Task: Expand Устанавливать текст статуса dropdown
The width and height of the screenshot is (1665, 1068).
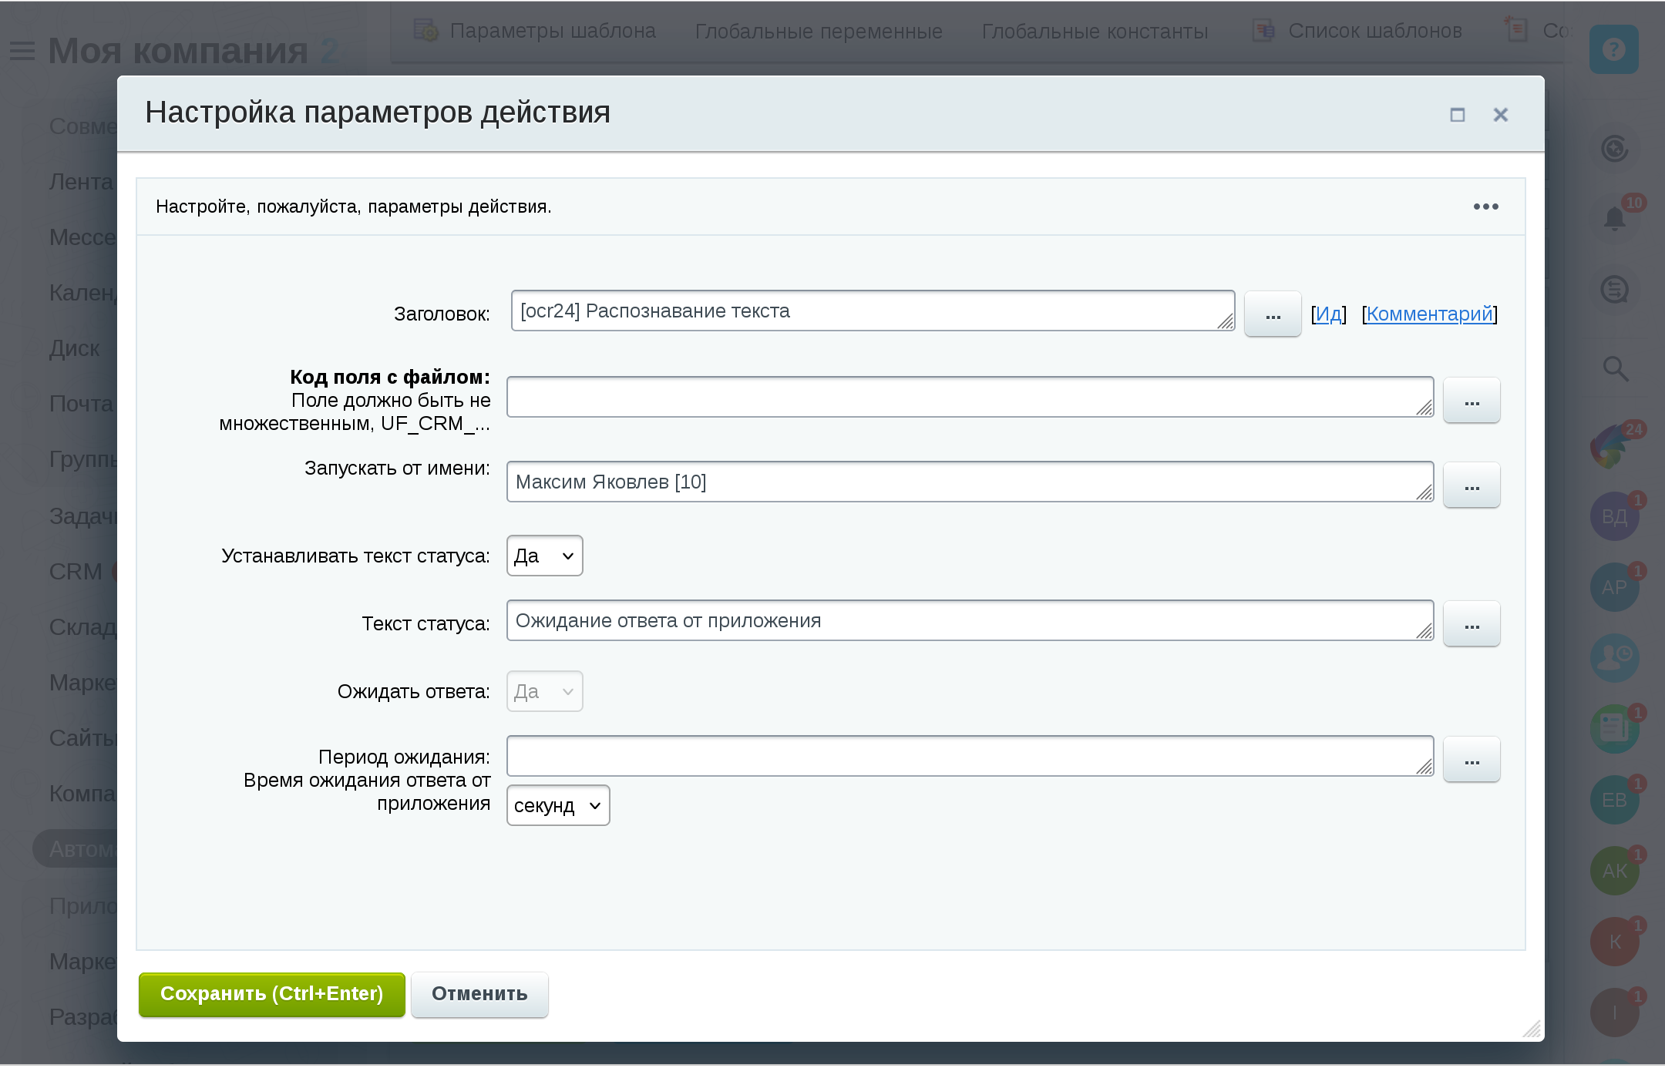Action: [x=544, y=556]
